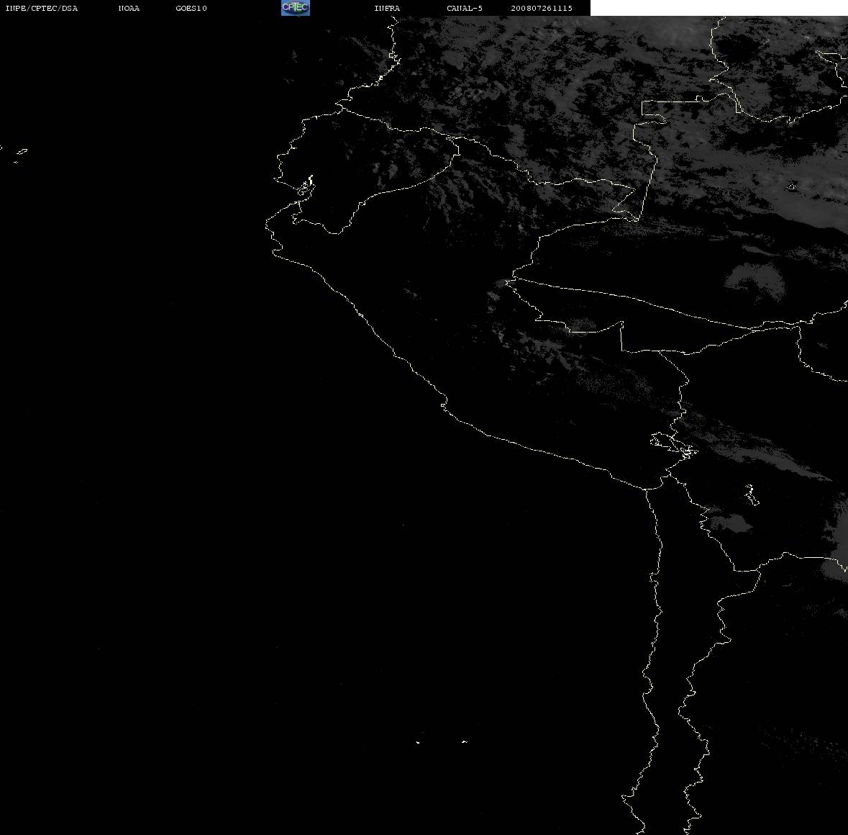Click the Peru-Brazil-Bolivia tri-border point
Viewport: 848px width, 835px height.
660,352
